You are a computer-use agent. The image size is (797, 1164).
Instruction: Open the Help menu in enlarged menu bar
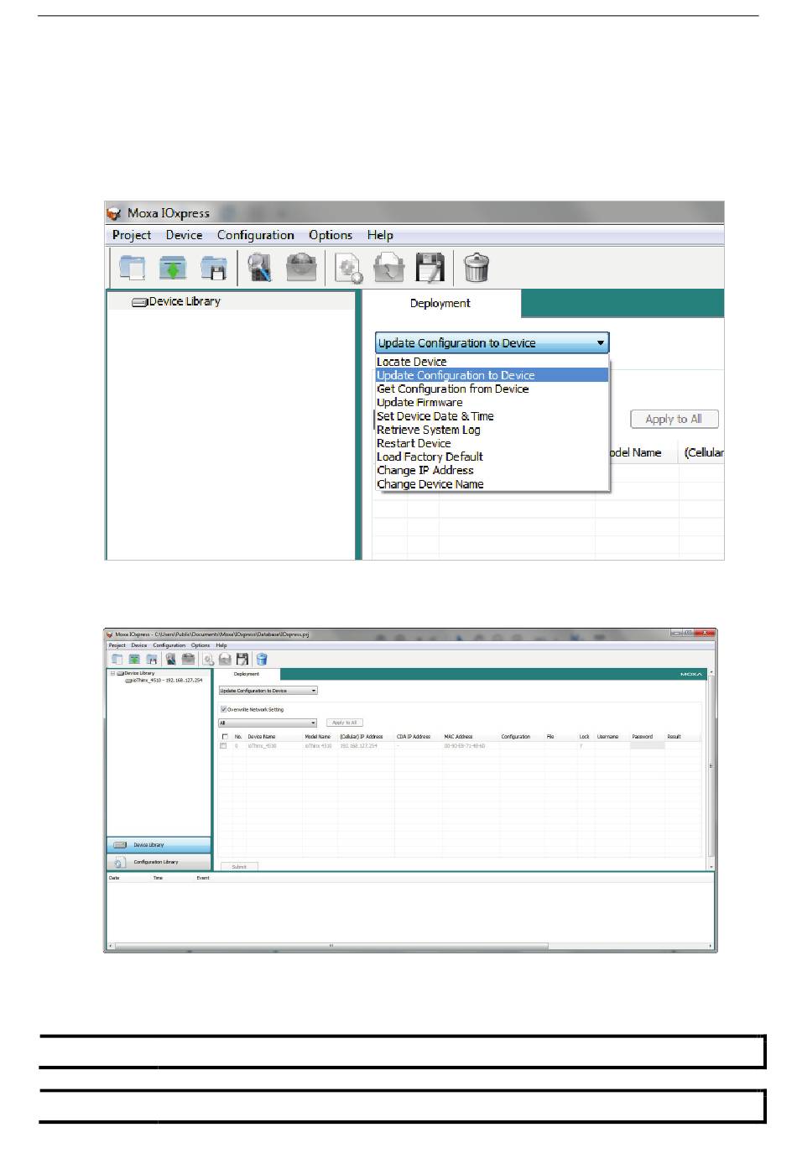[380, 235]
